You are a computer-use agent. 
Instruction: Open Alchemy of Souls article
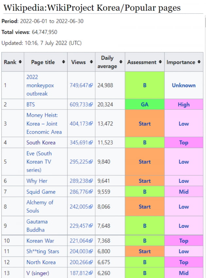pos(40,206)
